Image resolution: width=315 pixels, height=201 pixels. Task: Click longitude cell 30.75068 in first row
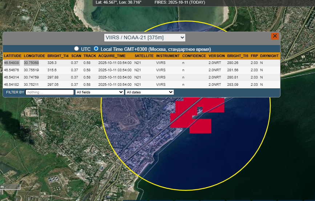pos(32,63)
